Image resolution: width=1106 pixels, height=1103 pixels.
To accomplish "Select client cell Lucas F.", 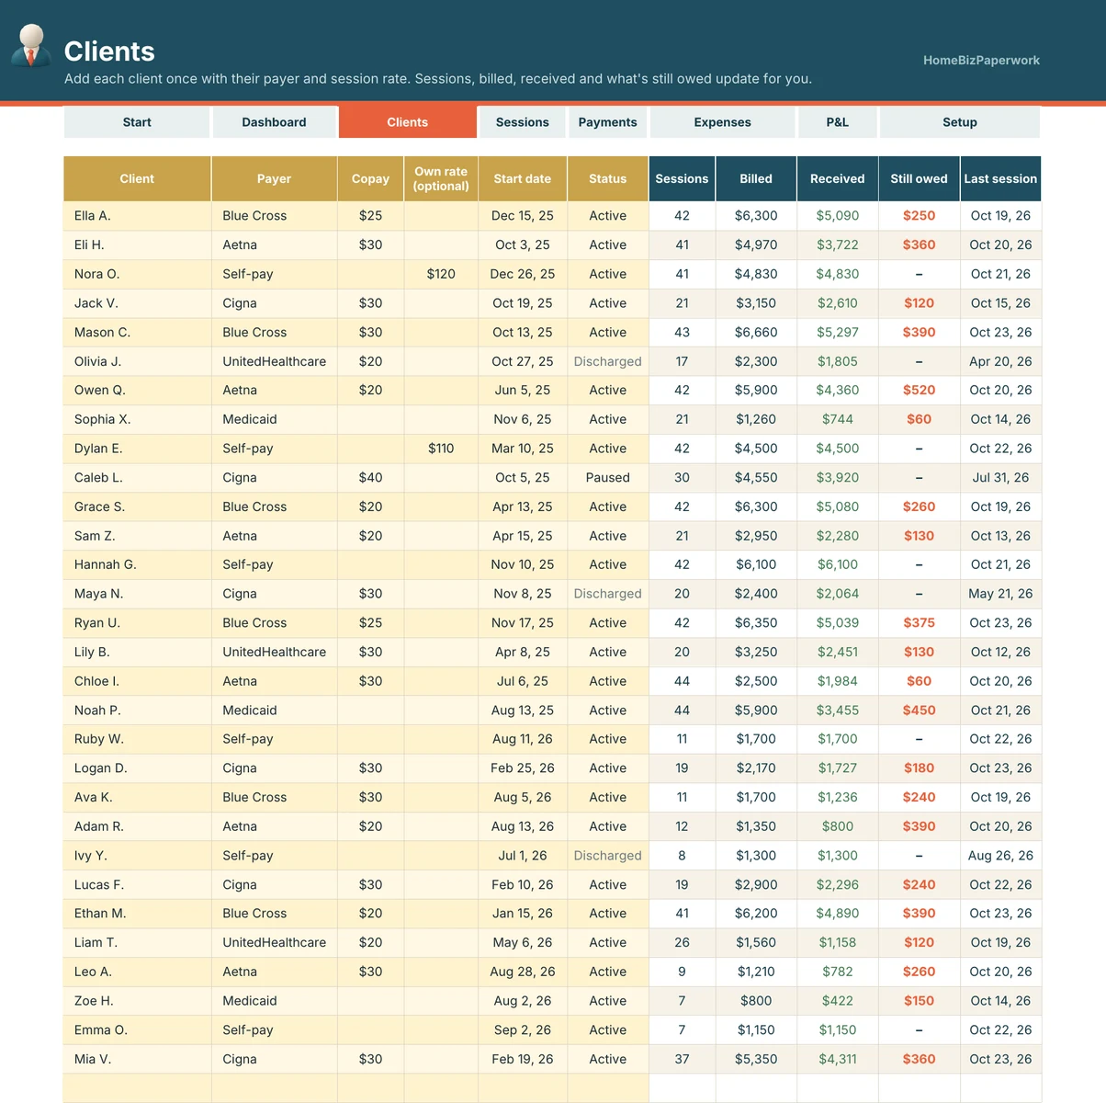I will tap(137, 885).
